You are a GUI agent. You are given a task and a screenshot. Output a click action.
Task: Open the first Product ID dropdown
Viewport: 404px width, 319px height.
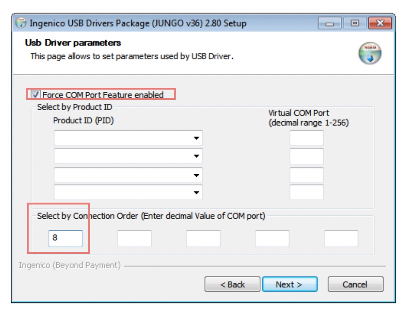(128, 138)
